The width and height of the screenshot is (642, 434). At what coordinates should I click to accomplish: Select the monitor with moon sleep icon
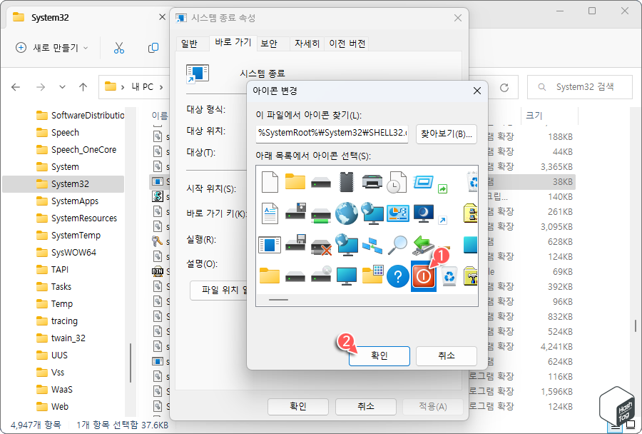tap(423, 213)
